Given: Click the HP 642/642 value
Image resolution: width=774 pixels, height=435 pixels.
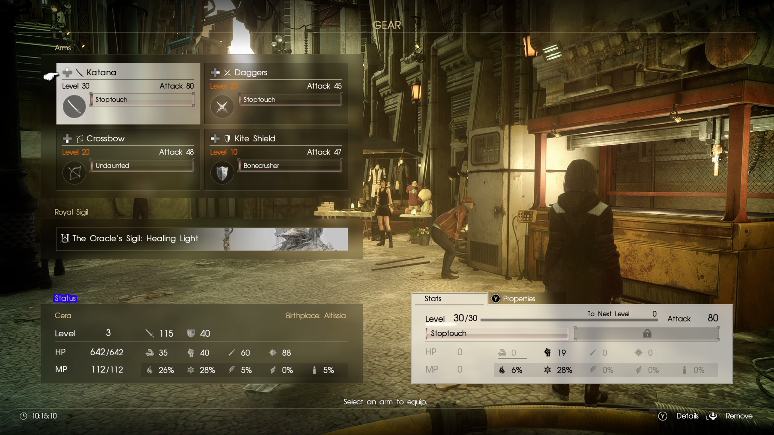Looking at the screenshot, I should (107, 352).
